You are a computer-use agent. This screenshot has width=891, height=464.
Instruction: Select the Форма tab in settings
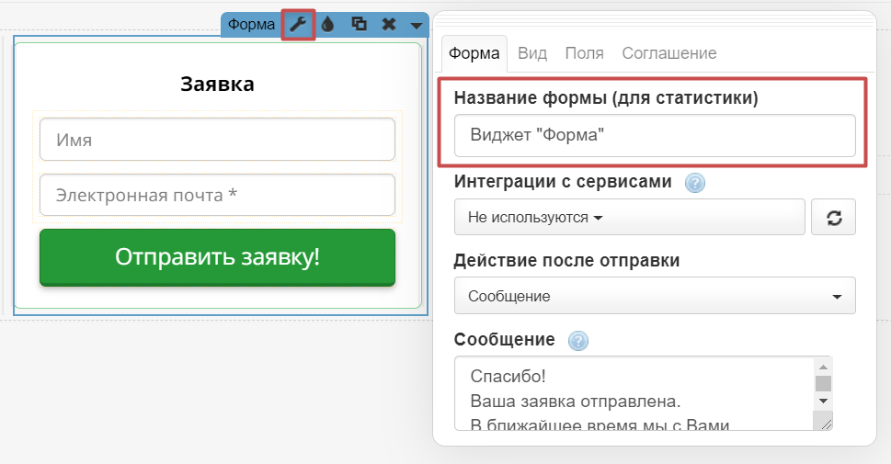coord(474,53)
